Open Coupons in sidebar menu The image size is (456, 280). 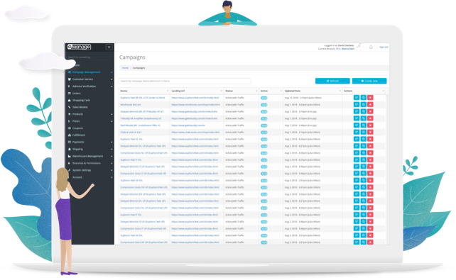pyautogui.click(x=77, y=128)
